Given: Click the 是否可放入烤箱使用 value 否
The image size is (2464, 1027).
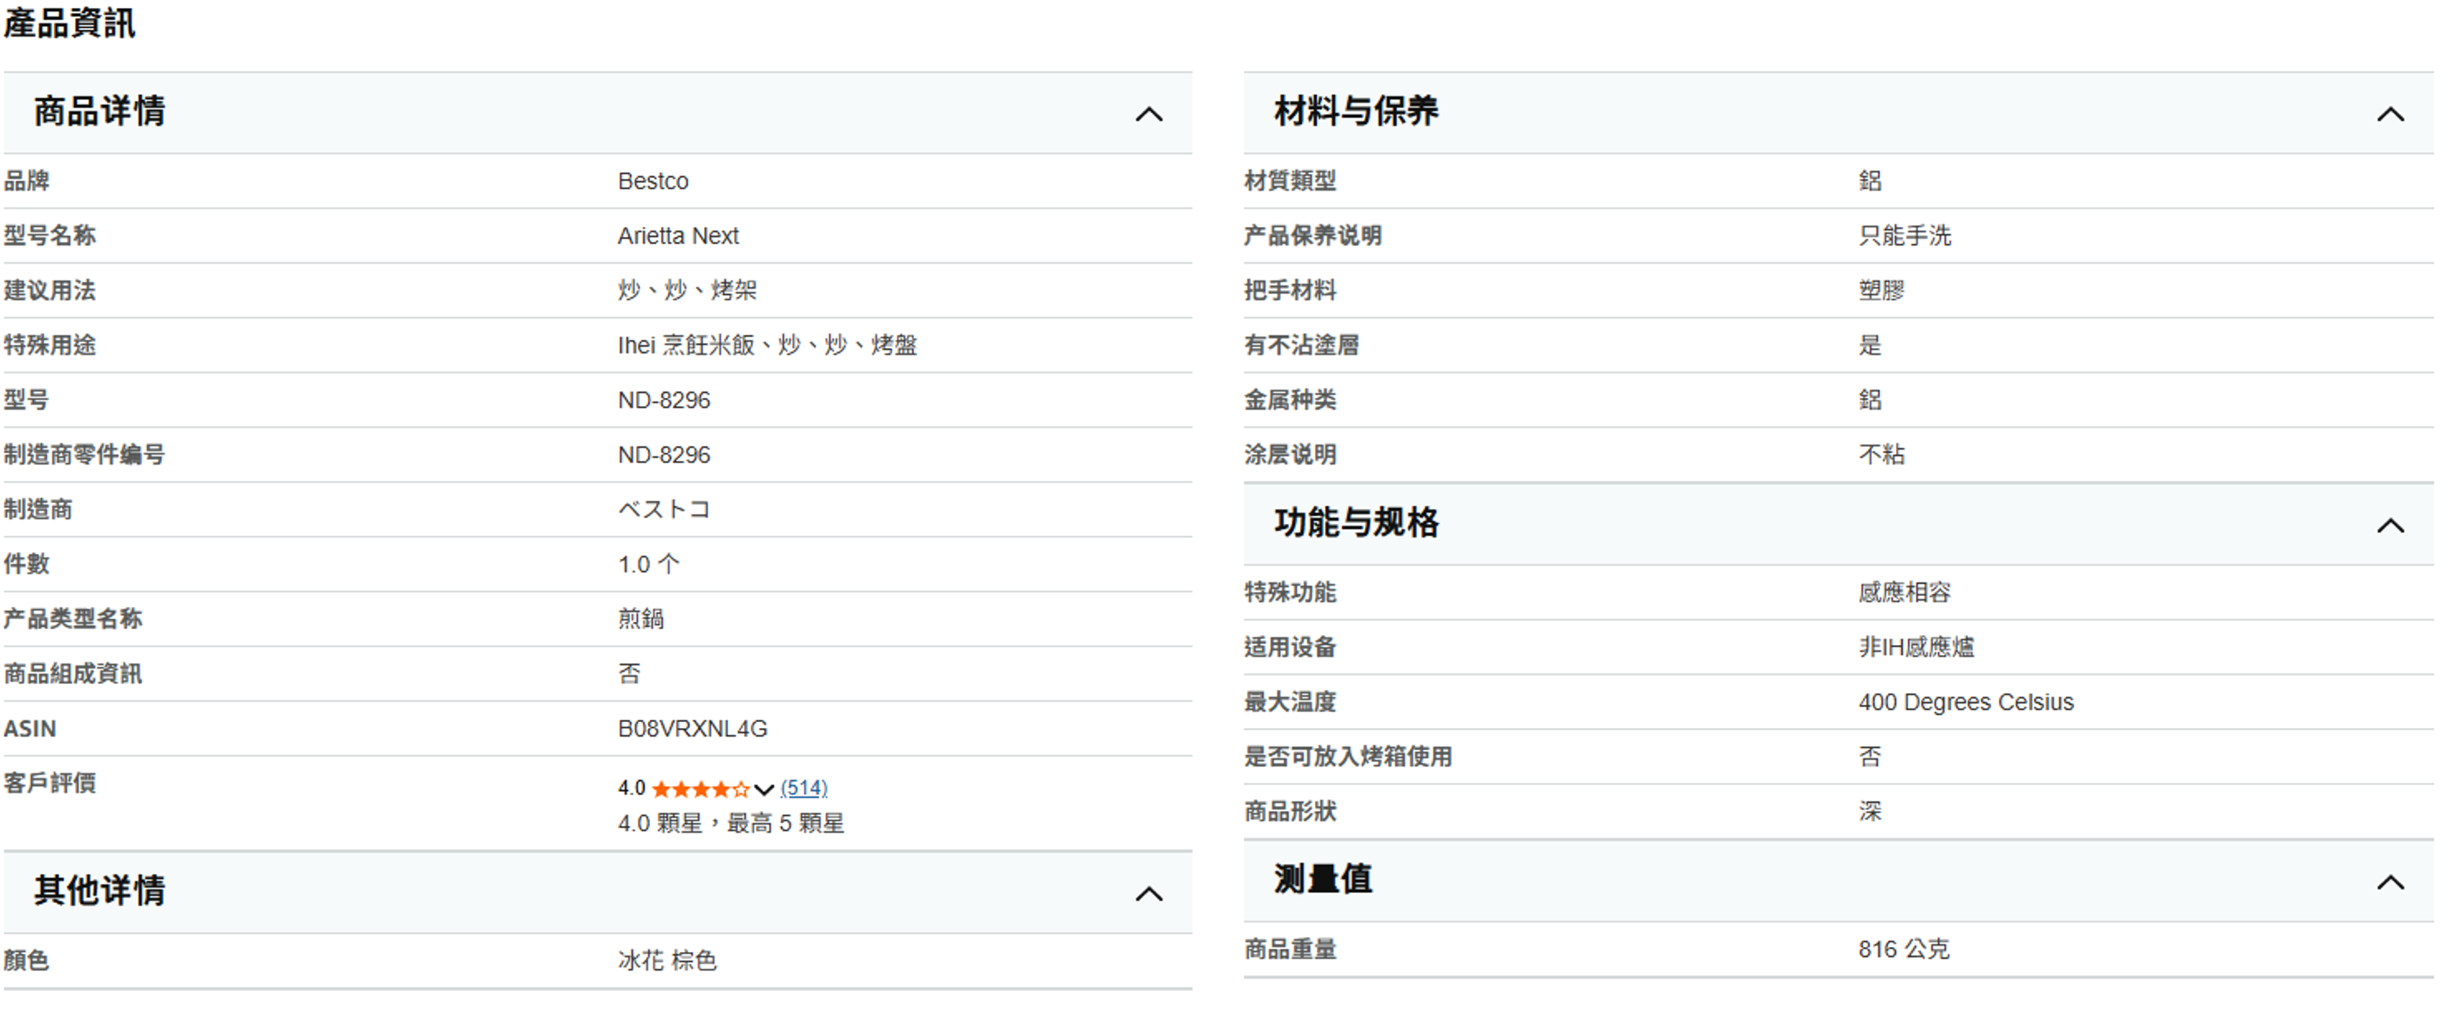Looking at the screenshot, I should point(1870,757).
